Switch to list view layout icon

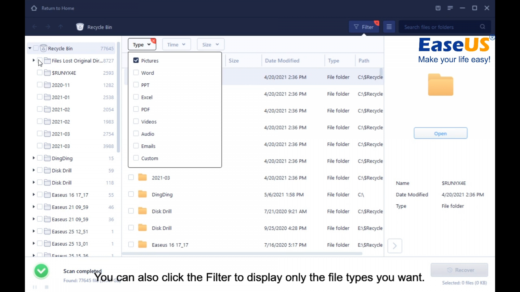point(389,27)
